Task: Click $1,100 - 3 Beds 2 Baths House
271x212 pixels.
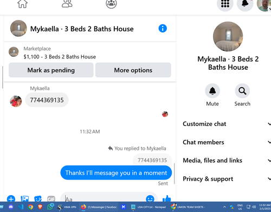Action: 60,57
